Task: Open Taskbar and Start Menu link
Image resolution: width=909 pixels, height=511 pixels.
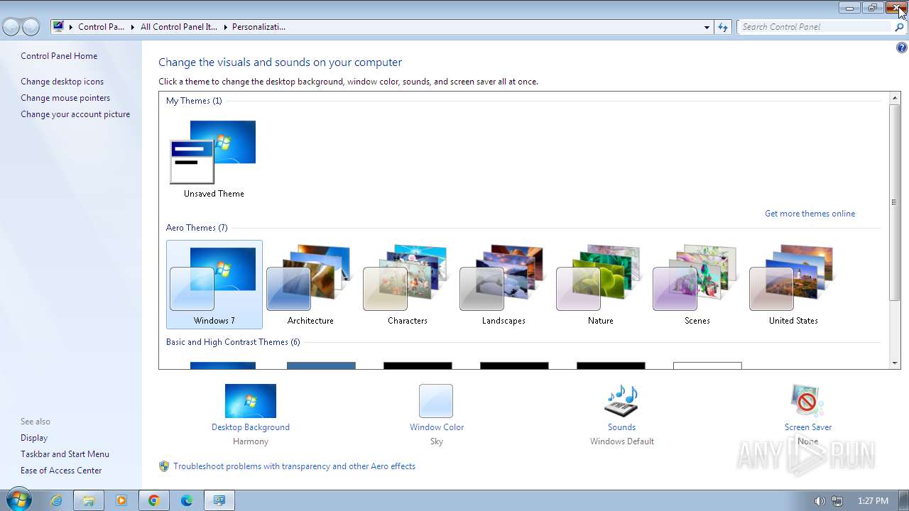Action: point(65,454)
